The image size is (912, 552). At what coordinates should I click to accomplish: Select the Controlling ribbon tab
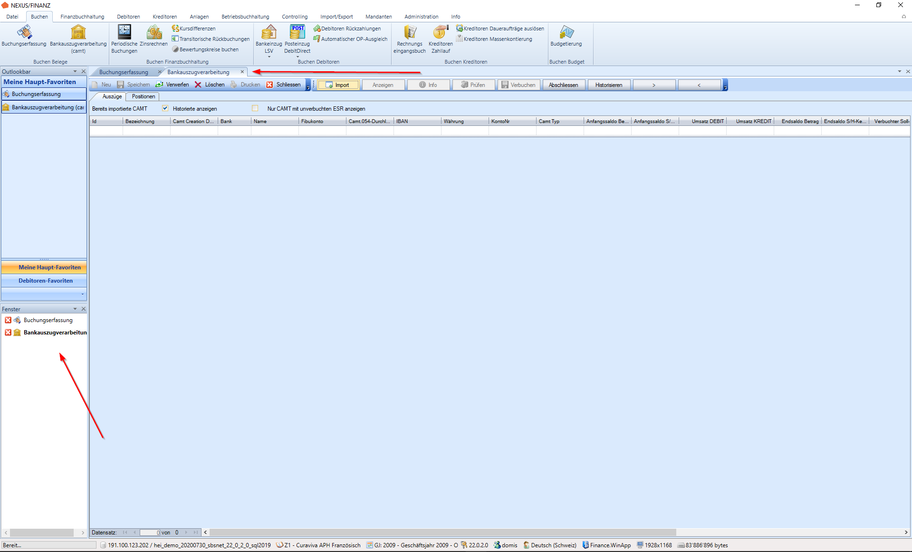295,17
